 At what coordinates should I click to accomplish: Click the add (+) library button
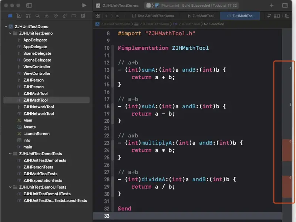tap(272, 6)
